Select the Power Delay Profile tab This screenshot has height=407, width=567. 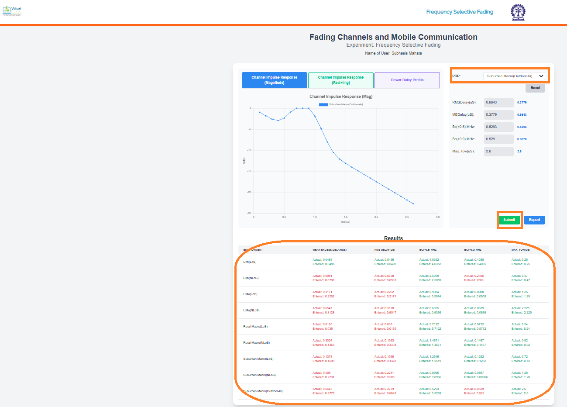pos(407,80)
